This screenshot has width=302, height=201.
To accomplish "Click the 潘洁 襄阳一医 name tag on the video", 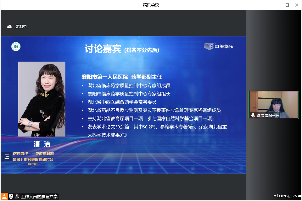I will tap(268, 116).
